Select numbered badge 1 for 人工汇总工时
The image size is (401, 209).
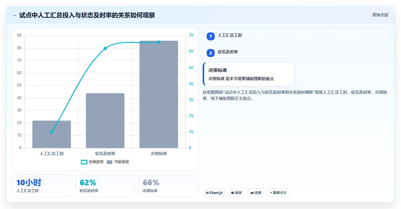pos(211,36)
